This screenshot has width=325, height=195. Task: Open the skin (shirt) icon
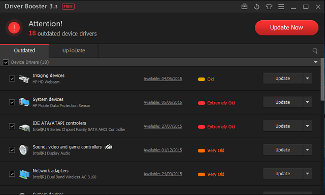[x=269, y=7]
